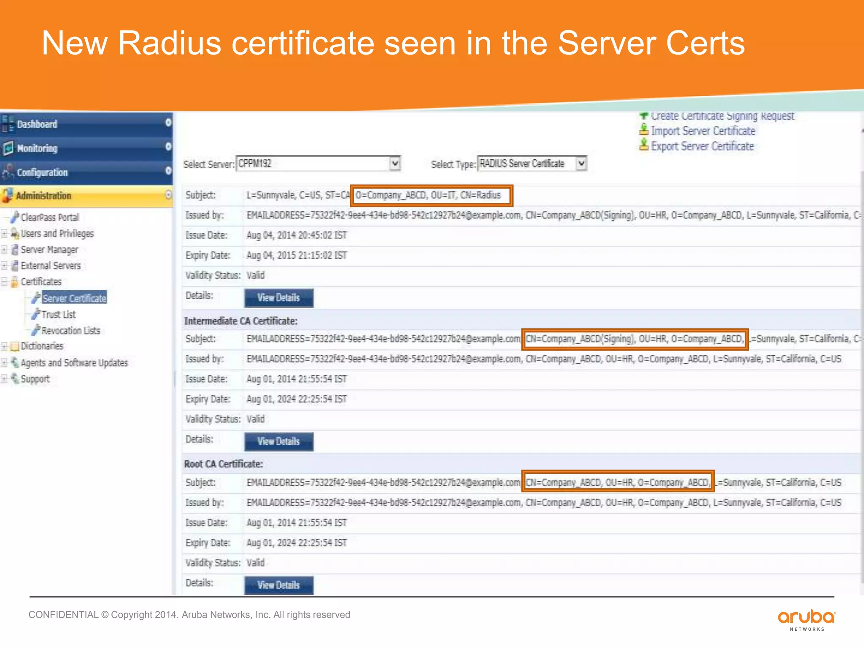The height and width of the screenshot is (648, 864).
Task: Click server issue date Aug 04, 2014 20:45:02
Action: pos(297,235)
